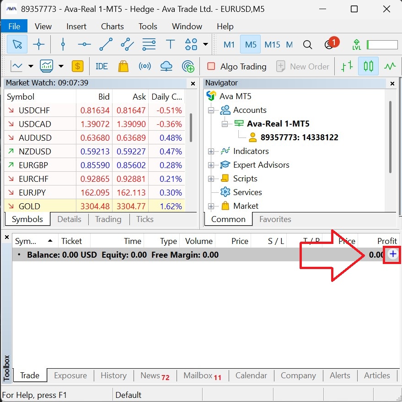Open the Calendar tab
The image size is (402, 402).
251,376
